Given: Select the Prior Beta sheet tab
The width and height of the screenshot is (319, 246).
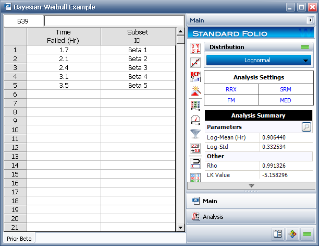Looking at the screenshot, I should [x=19, y=238].
